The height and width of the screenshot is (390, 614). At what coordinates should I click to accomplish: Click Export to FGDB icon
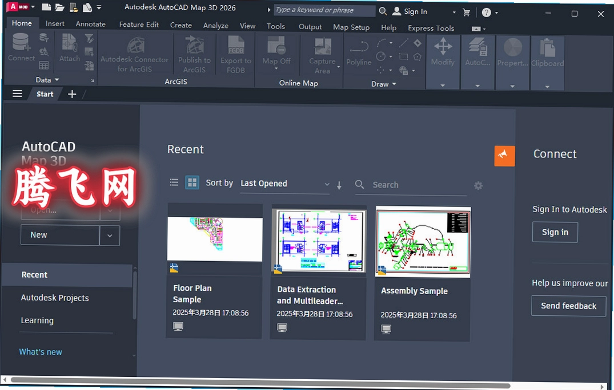236,46
